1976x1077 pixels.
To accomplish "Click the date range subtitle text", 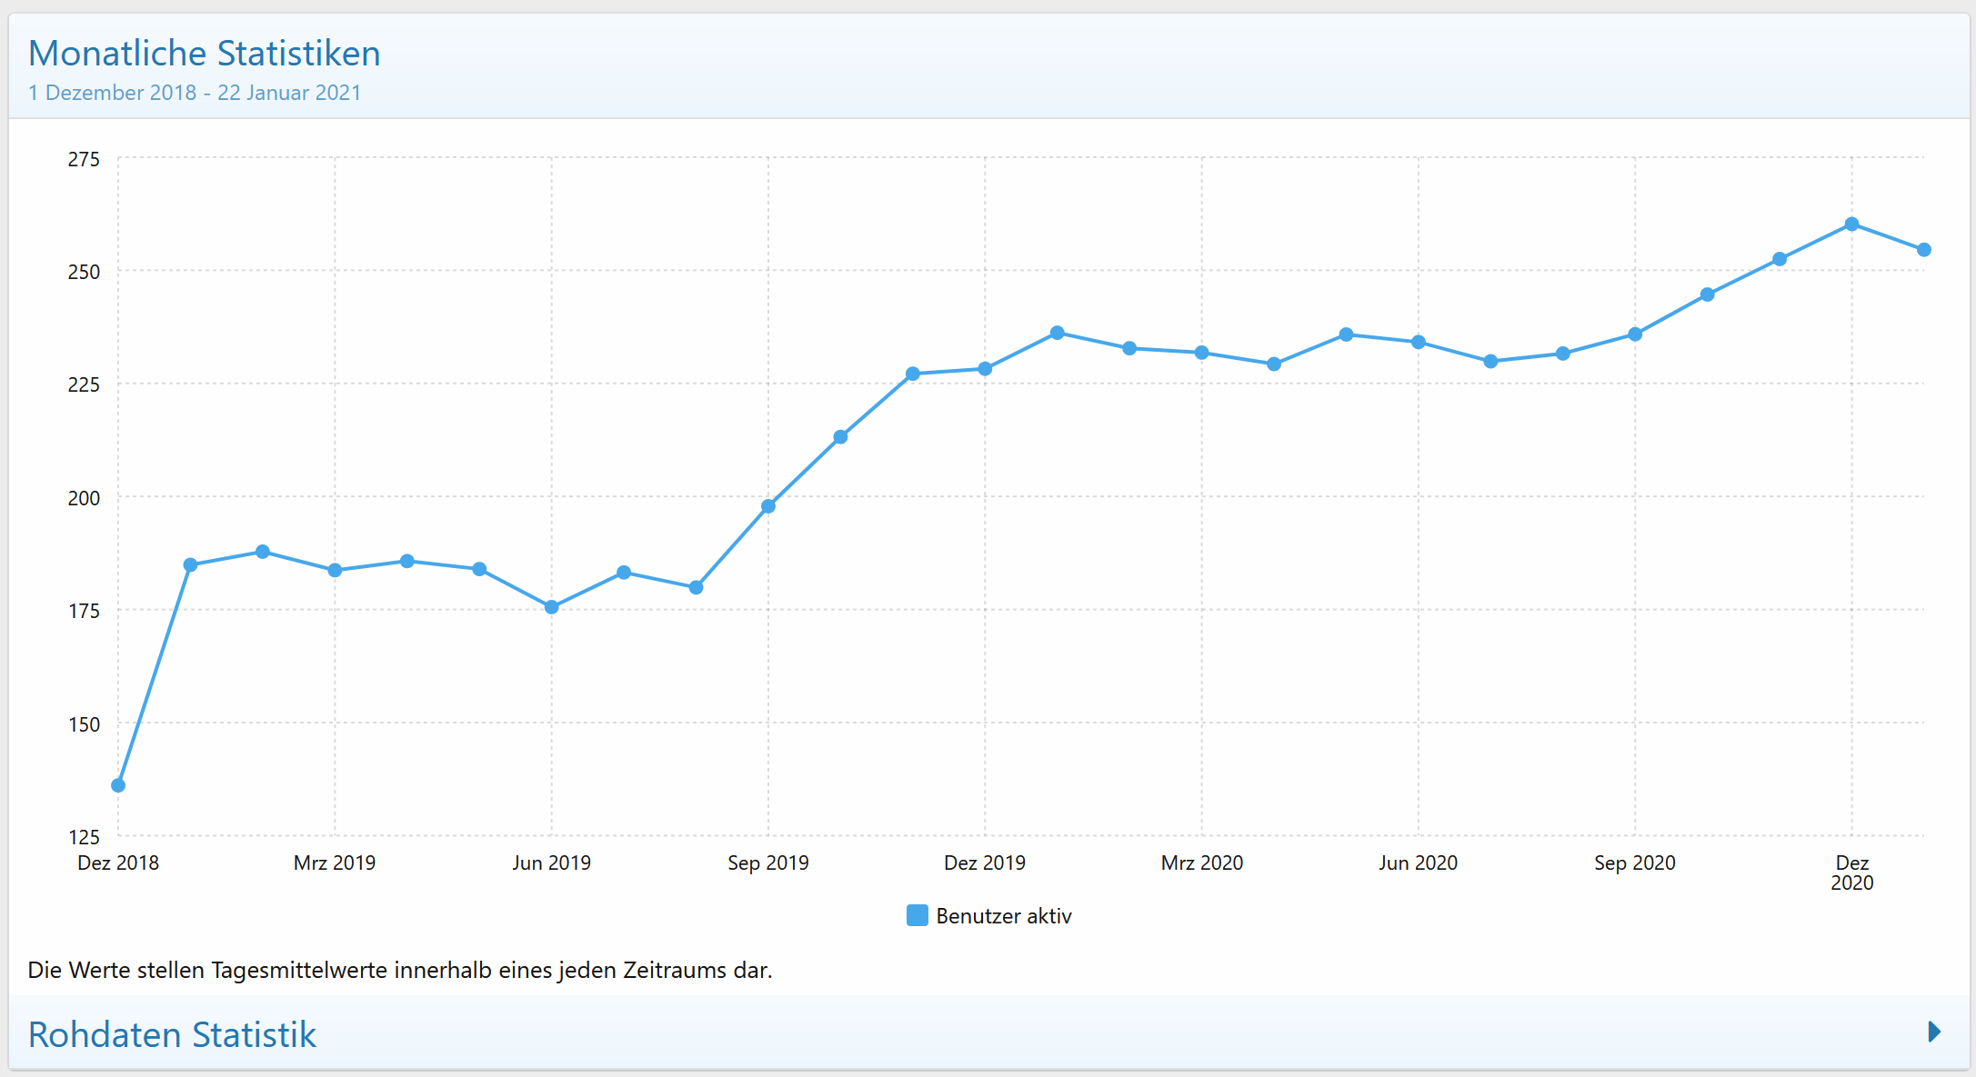I will (194, 93).
